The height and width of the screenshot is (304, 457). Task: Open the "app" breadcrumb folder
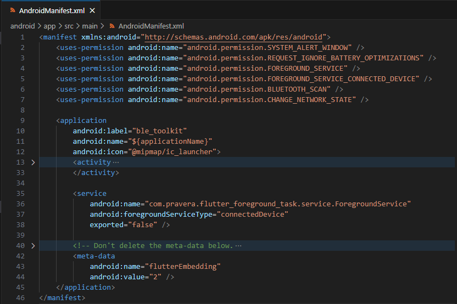click(x=50, y=26)
